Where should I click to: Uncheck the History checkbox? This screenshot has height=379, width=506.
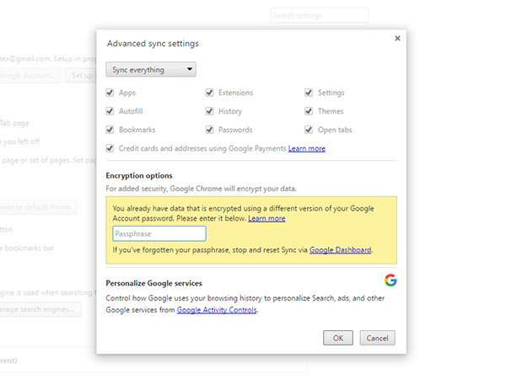210,111
